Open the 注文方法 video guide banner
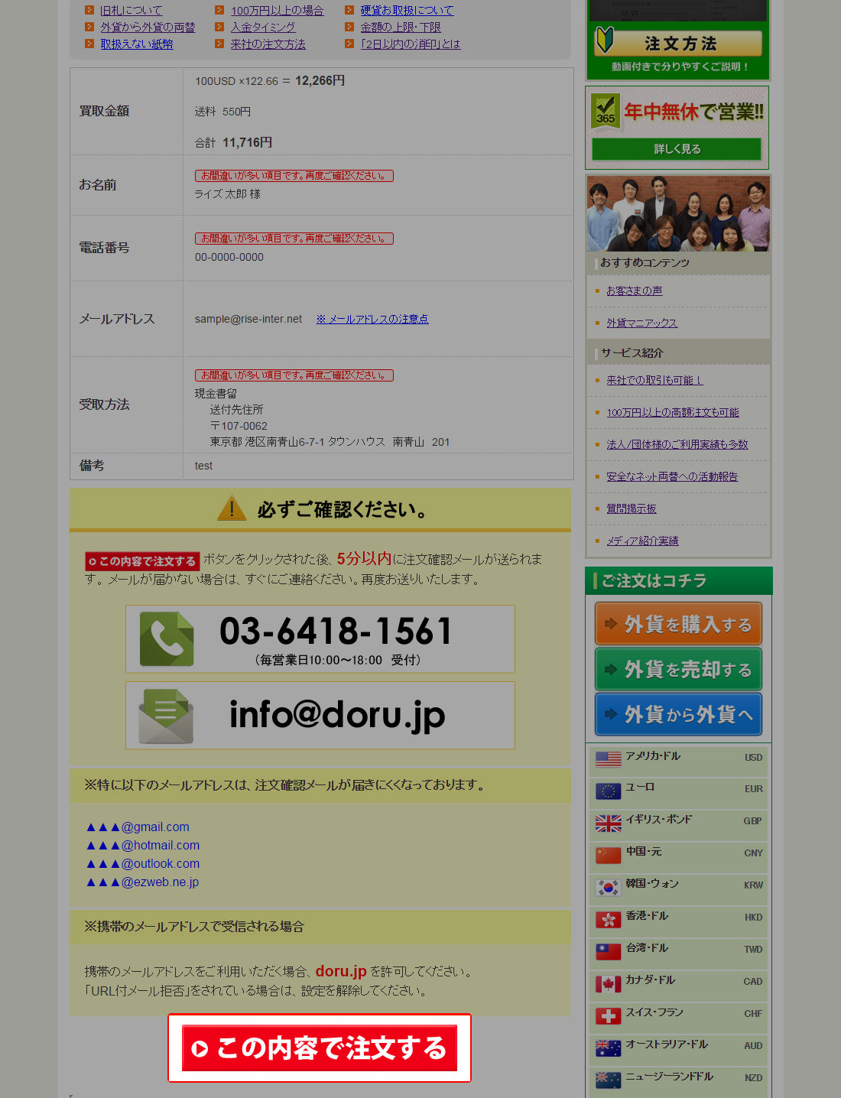 [678, 44]
